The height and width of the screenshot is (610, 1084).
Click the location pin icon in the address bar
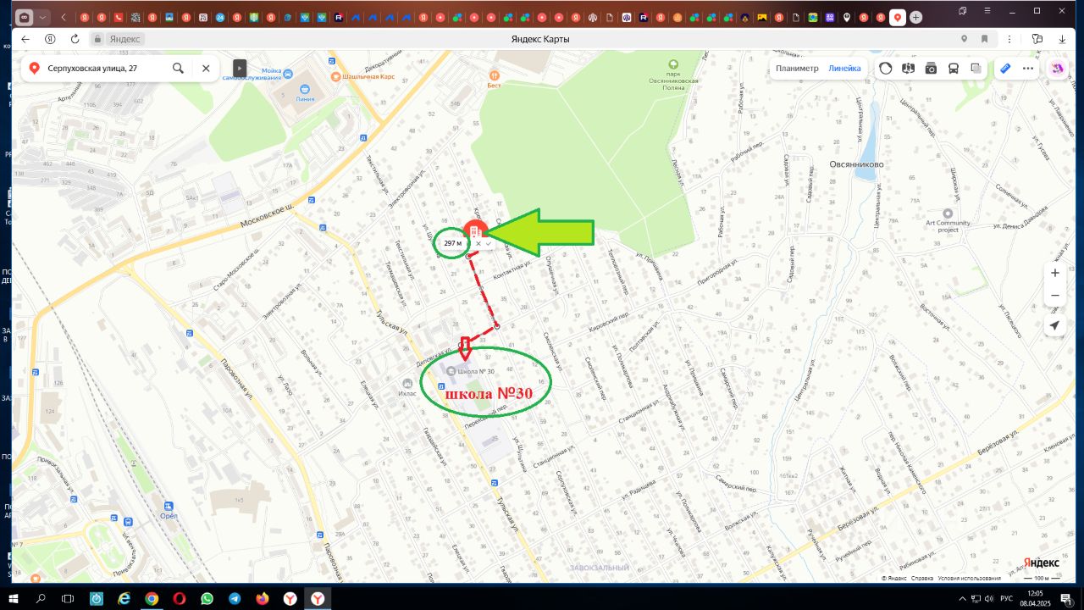point(964,39)
